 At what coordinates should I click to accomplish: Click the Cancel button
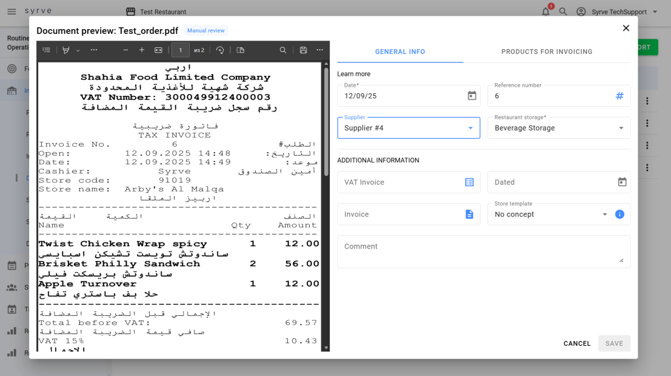(x=577, y=343)
